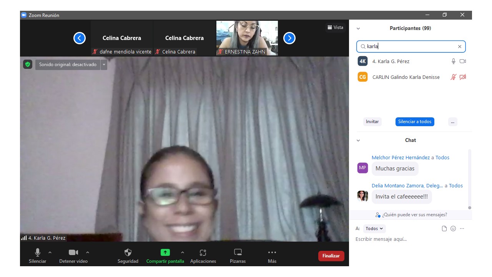Click the signal strength icon on Karla's video

tap(24, 238)
